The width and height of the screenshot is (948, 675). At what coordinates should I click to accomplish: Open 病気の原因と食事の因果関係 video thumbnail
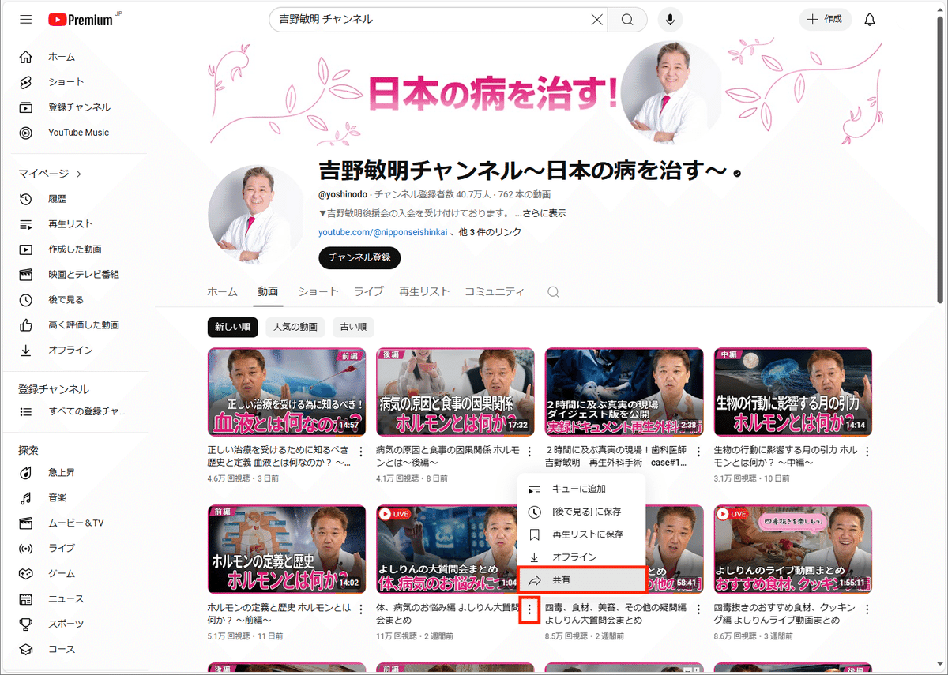455,392
